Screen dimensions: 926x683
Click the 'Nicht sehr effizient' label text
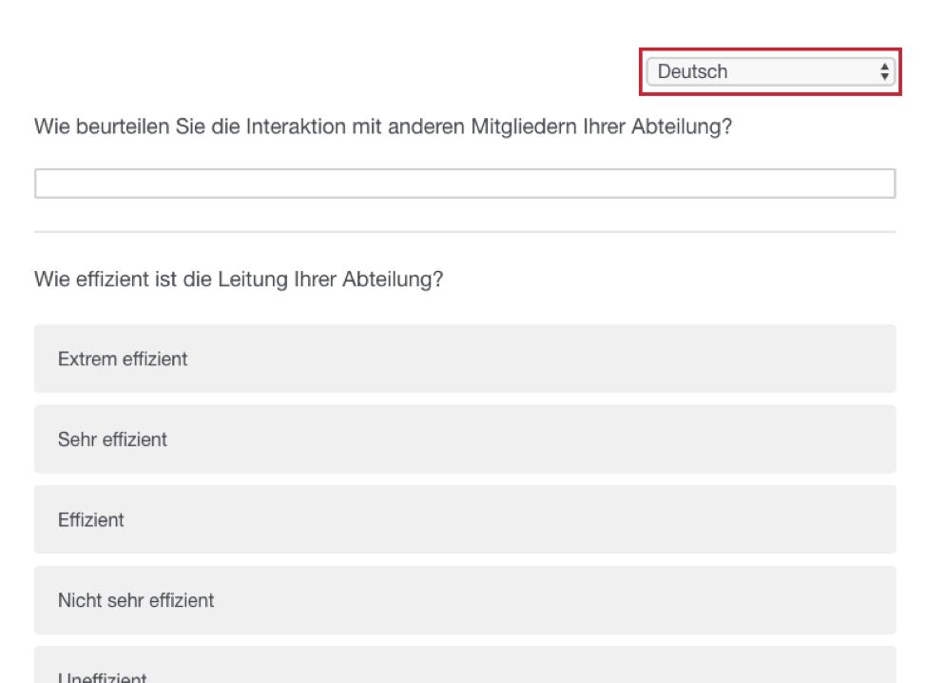pyautogui.click(x=136, y=600)
